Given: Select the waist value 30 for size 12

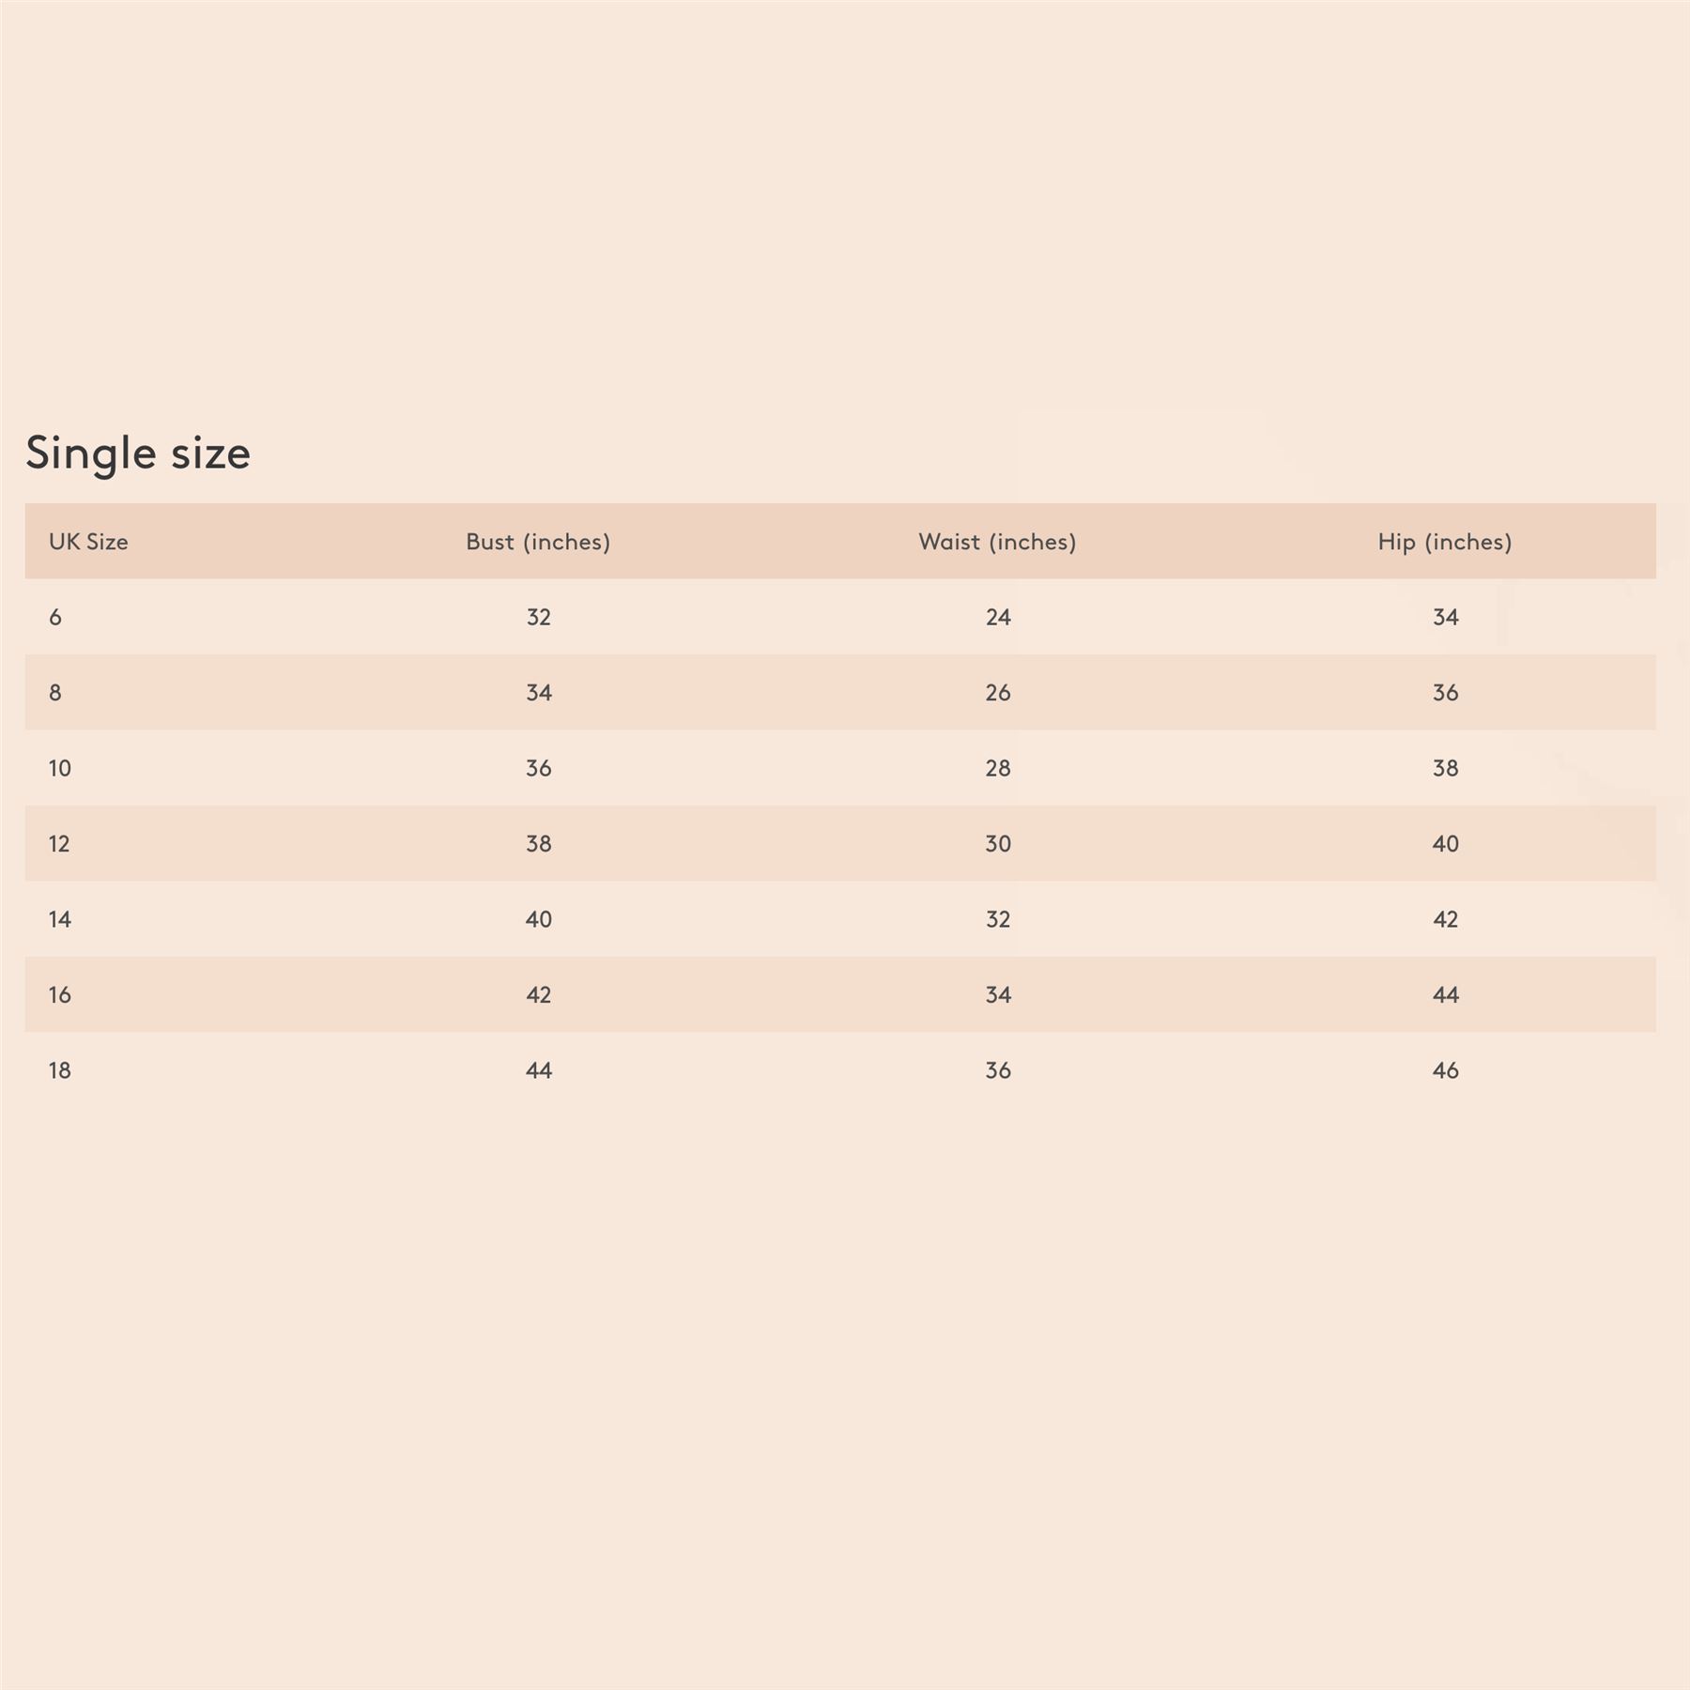Looking at the screenshot, I should 998,844.
